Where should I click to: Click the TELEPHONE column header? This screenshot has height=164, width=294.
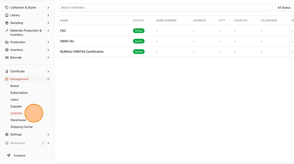[269, 20]
